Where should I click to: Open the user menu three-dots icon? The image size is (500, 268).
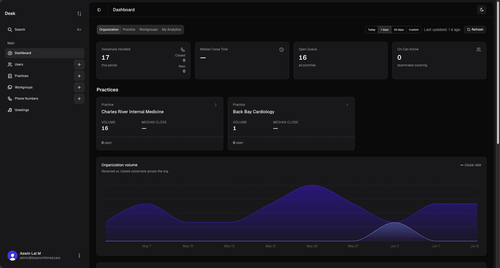click(x=79, y=255)
